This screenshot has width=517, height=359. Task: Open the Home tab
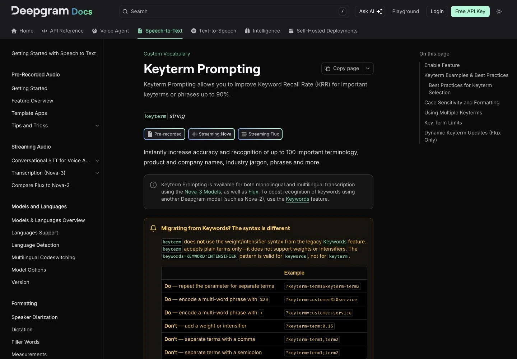coord(22,31)
